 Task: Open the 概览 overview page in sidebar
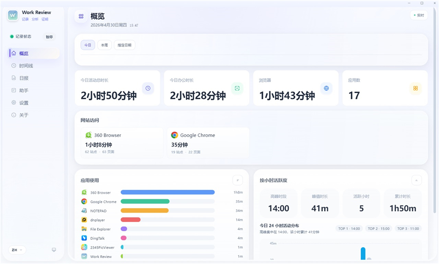(34, 53)
